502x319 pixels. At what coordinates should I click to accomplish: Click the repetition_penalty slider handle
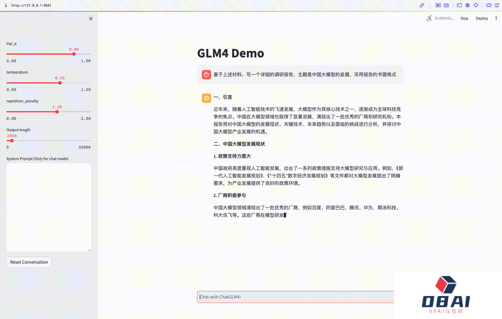(57, 111)
